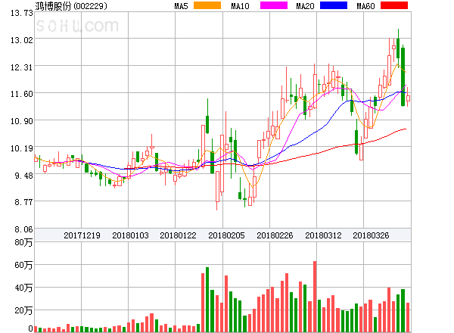Click the 10.90 price axis label
454x333 pixels.
pyautogui.click(x=22, y=121)
